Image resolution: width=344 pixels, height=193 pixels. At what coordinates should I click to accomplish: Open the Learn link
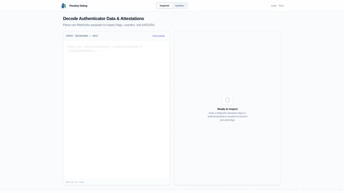(x=274, y=6)
